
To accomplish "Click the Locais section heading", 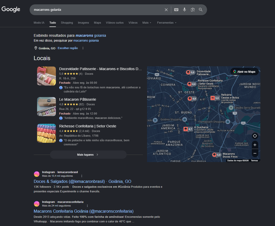I will 42,58.
